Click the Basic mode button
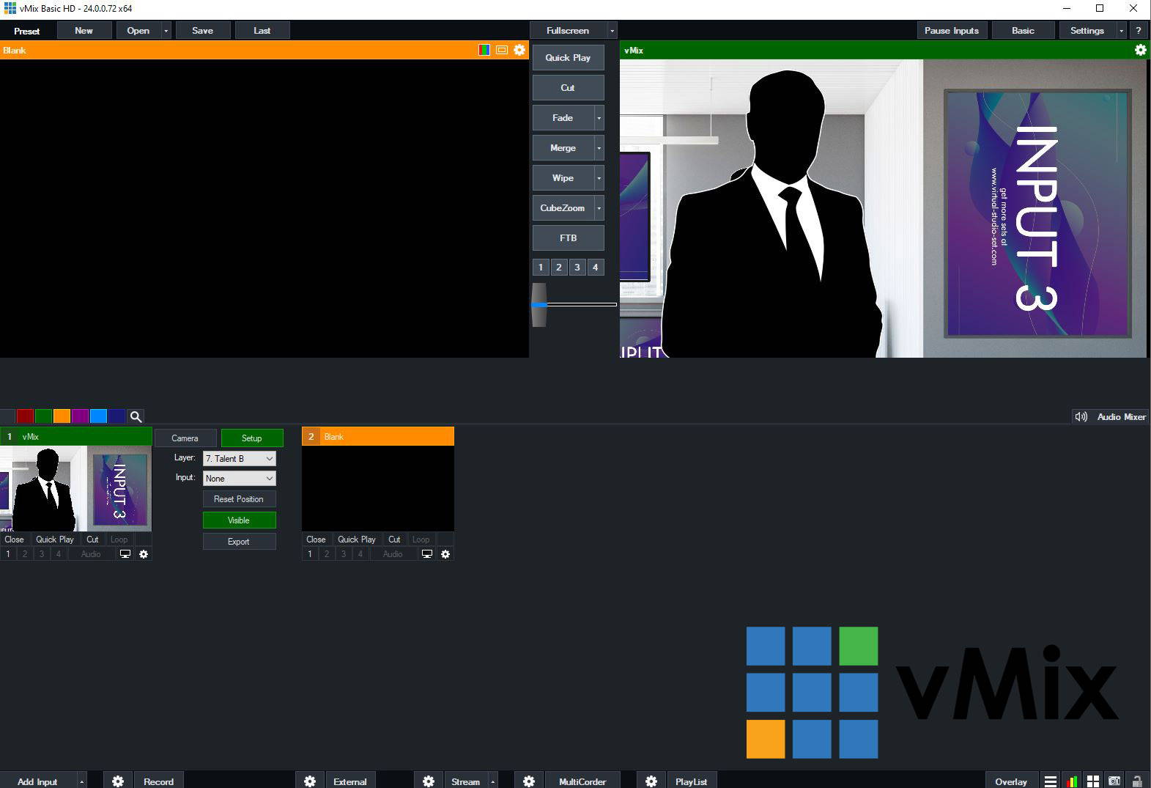Viewport: 1151px width, 788px height. [x=1023, y=31]
